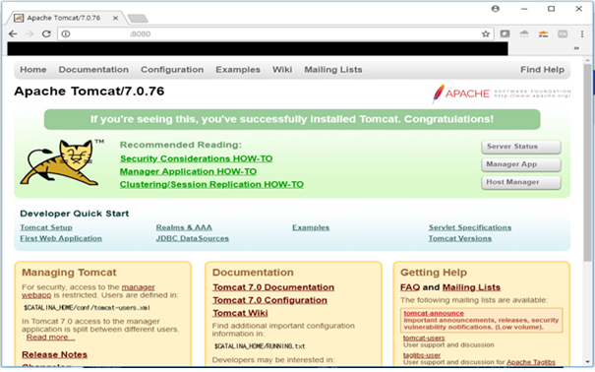Open Examples link under Developer Quick Start

pos(311,227)
